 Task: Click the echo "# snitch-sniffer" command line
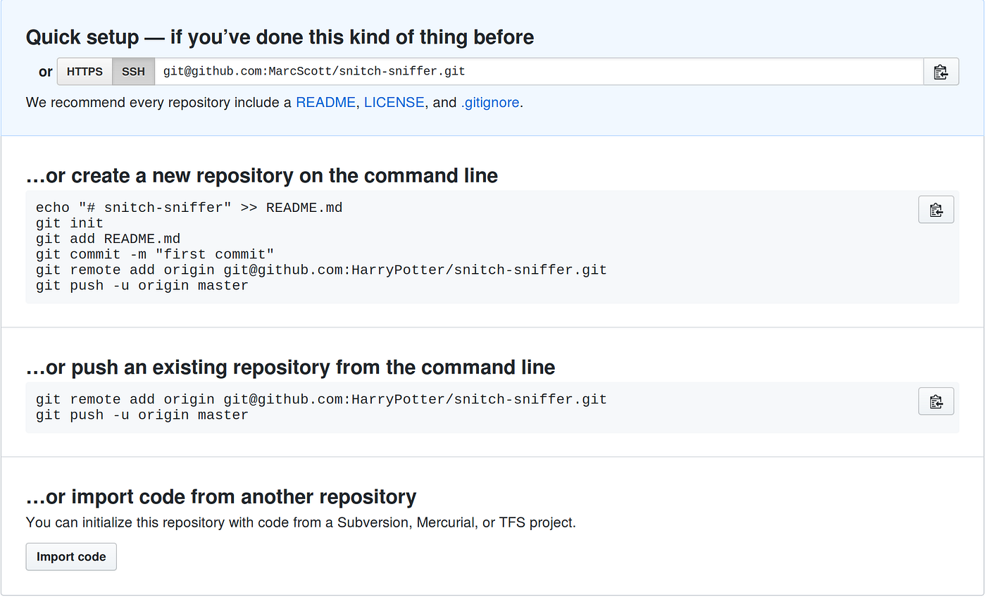[189, 208]
